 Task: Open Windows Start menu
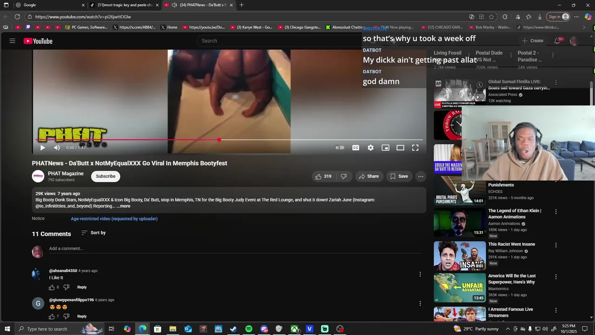(x=7, y=329)
